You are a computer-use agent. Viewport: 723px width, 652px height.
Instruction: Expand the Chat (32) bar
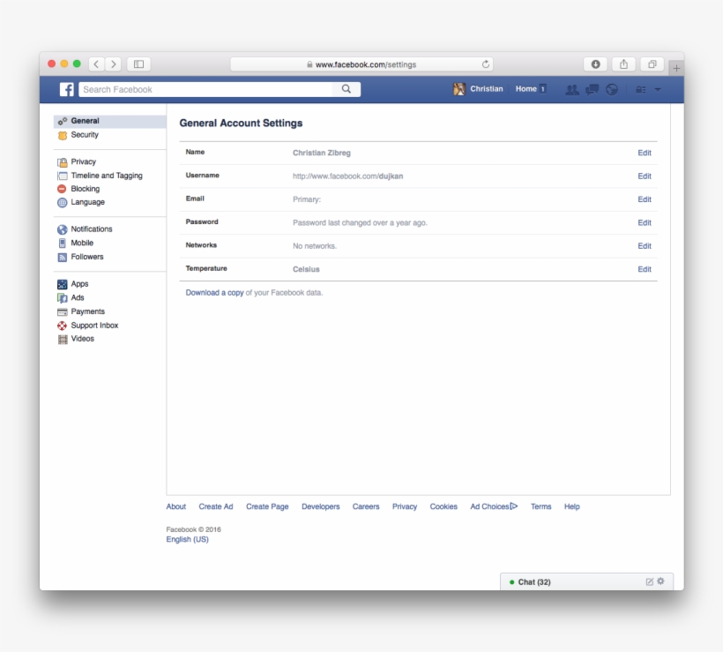586,582
